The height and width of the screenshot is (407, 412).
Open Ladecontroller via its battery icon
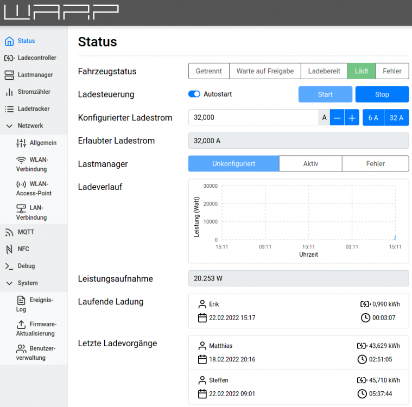pos(9,58)
